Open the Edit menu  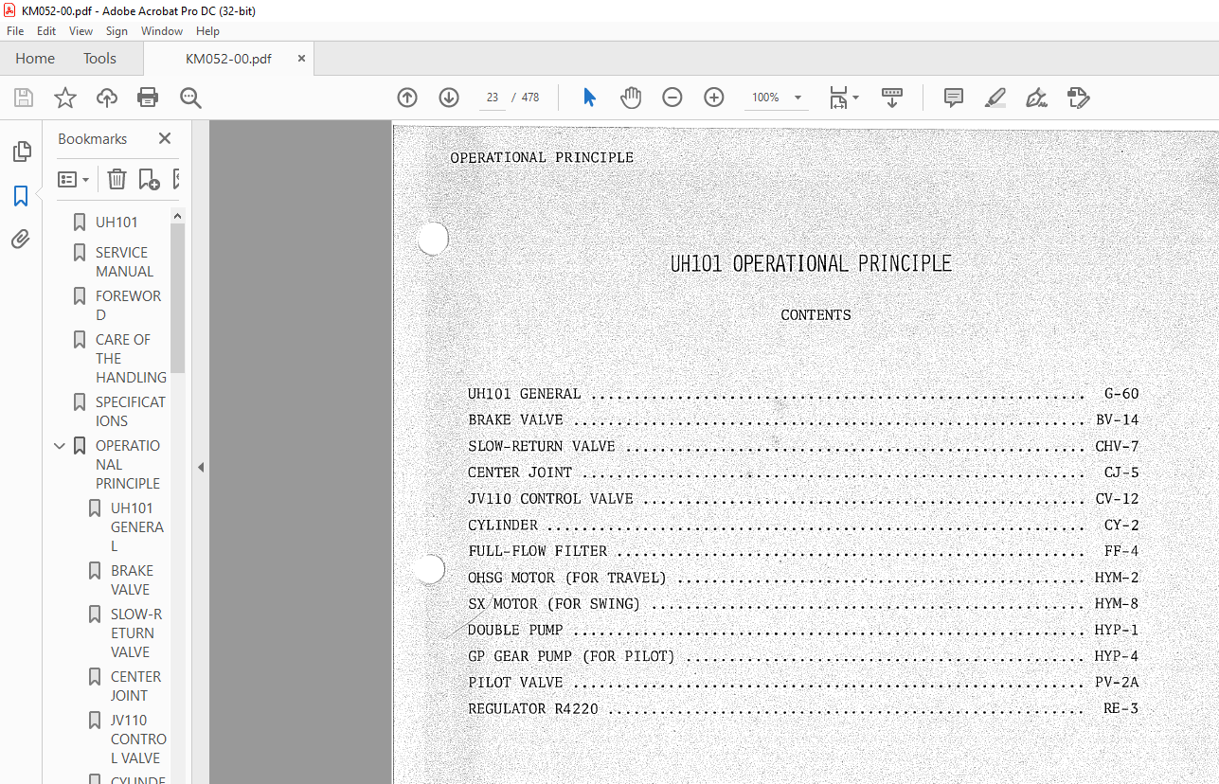[x=46, y=31]
